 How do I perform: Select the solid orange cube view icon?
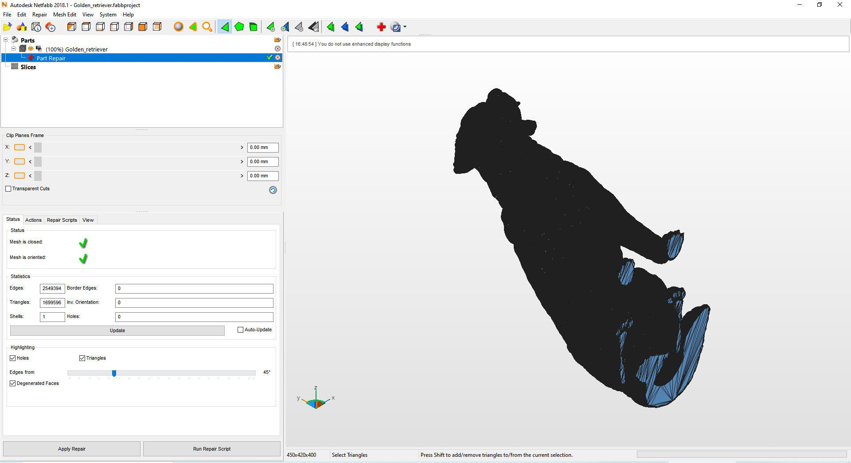143,27
